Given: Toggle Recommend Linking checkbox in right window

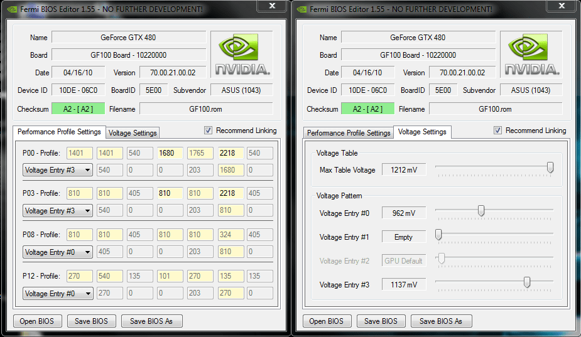Looking at the screenshot, I should point(497,131).
